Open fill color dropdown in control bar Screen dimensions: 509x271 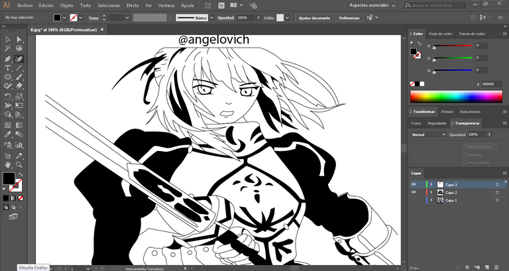64,18
